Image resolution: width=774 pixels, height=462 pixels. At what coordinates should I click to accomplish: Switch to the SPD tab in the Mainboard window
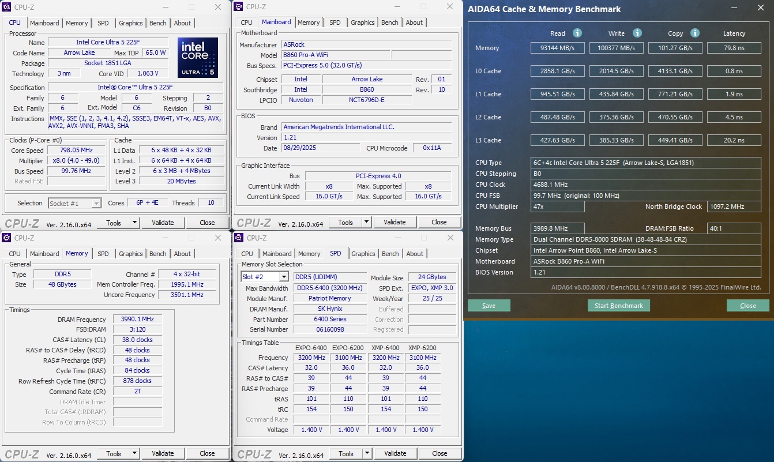(x=335, y=22)
